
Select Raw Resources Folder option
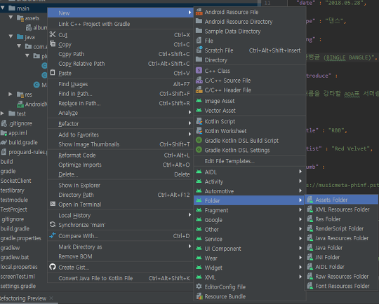(x=341, y=277)
